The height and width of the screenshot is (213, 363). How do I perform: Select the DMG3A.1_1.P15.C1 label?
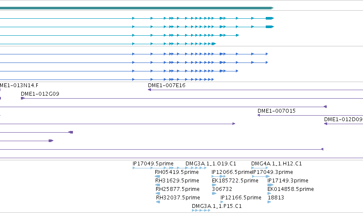[x=217, y=206]
